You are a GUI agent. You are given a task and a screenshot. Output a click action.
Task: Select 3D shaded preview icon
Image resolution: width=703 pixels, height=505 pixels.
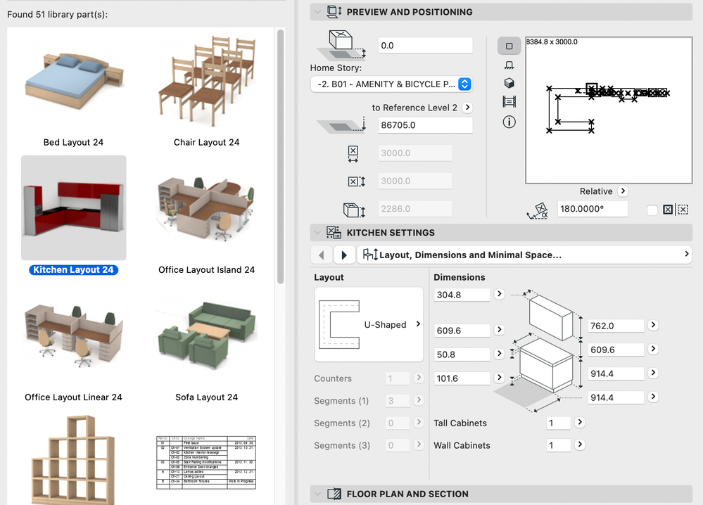[509, 83]
